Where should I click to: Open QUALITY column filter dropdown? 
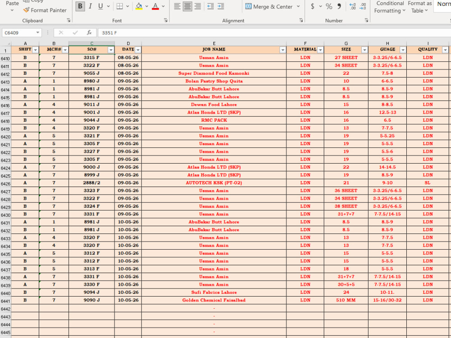pos(445,50)
